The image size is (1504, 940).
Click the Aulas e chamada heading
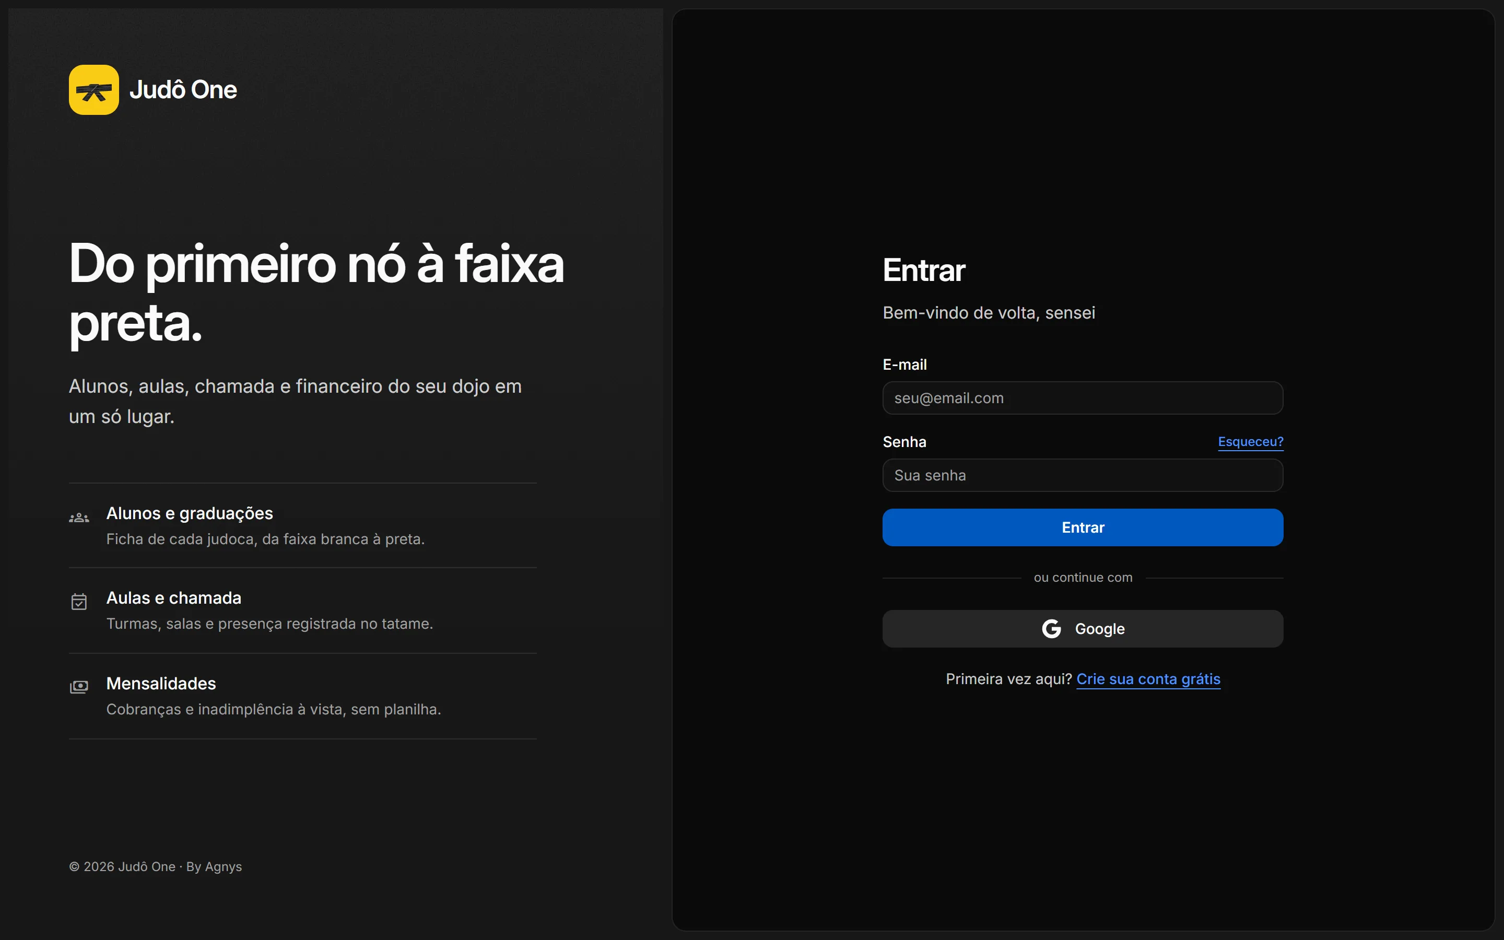[174, 597]
